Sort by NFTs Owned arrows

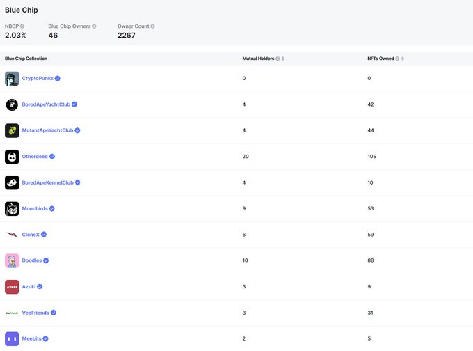(403, 58)
